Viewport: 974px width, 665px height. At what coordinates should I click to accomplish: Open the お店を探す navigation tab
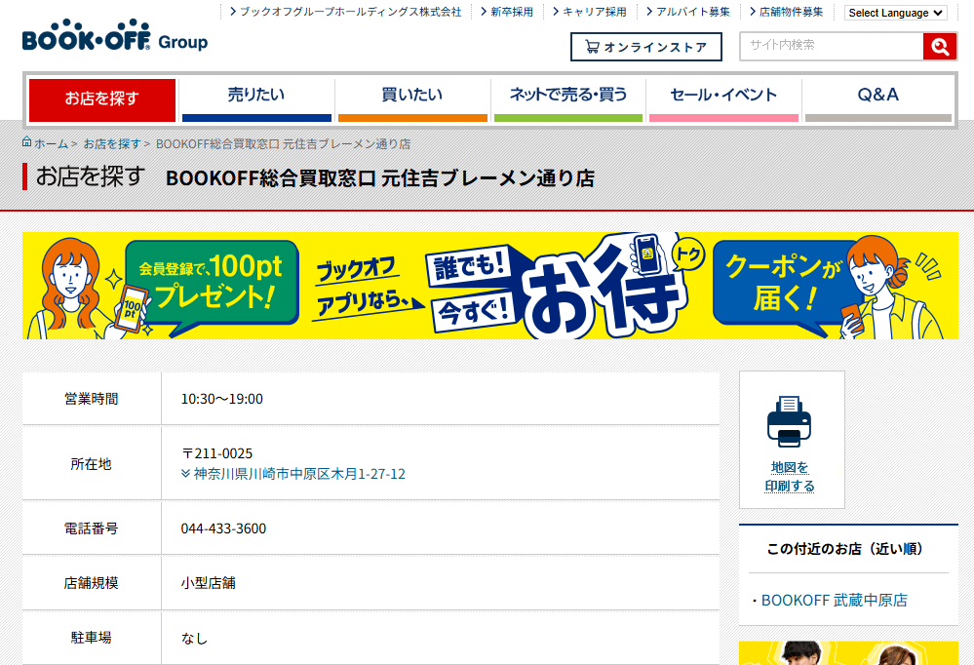coord(102,99)
